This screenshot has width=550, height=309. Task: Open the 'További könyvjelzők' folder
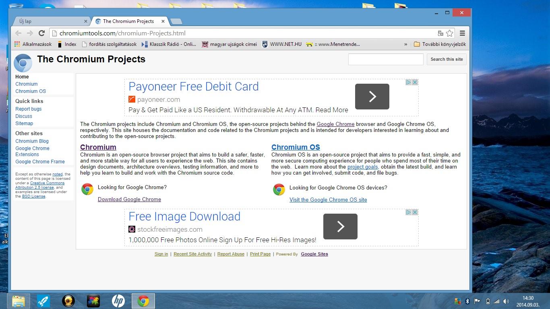(x=440, y=44)
